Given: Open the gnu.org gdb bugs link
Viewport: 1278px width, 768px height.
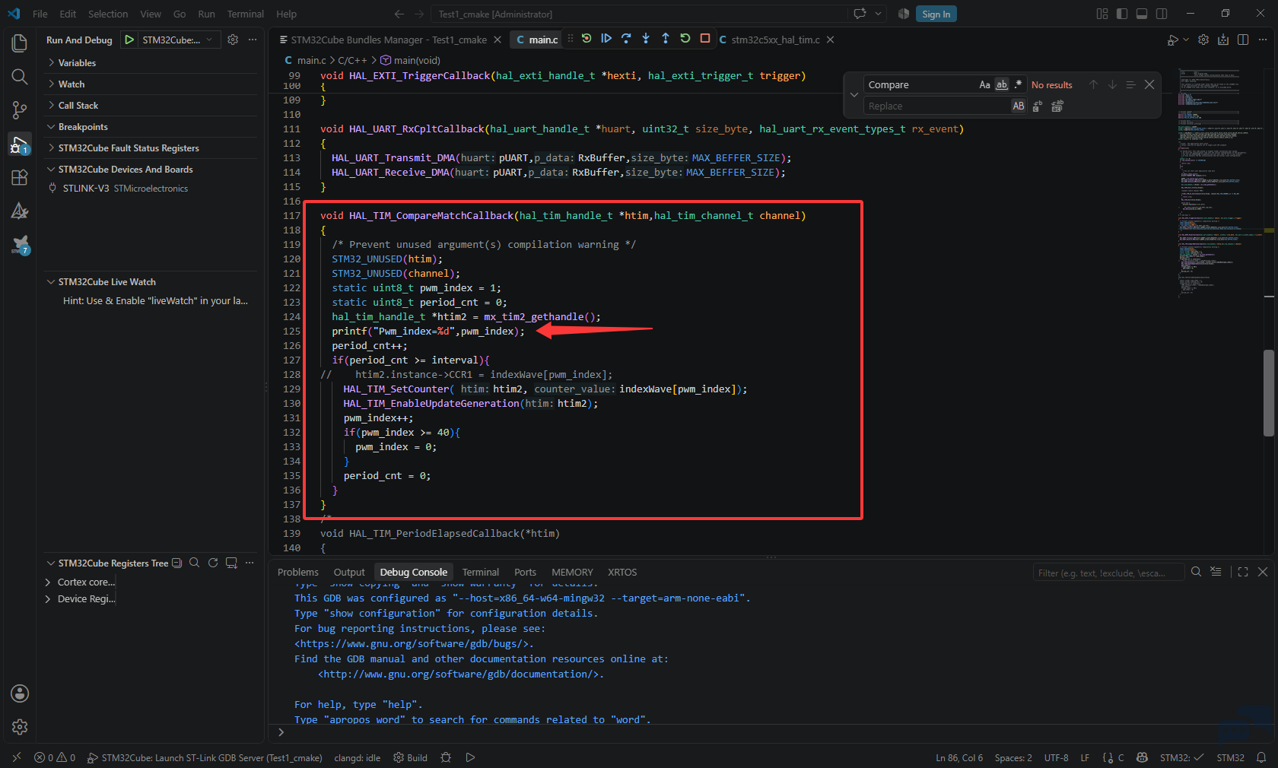Looking at the screenshot, I should point(414,643).
